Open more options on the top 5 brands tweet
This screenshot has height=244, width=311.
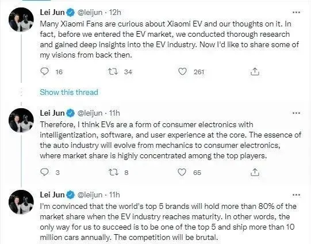click(x=296, y=195)
